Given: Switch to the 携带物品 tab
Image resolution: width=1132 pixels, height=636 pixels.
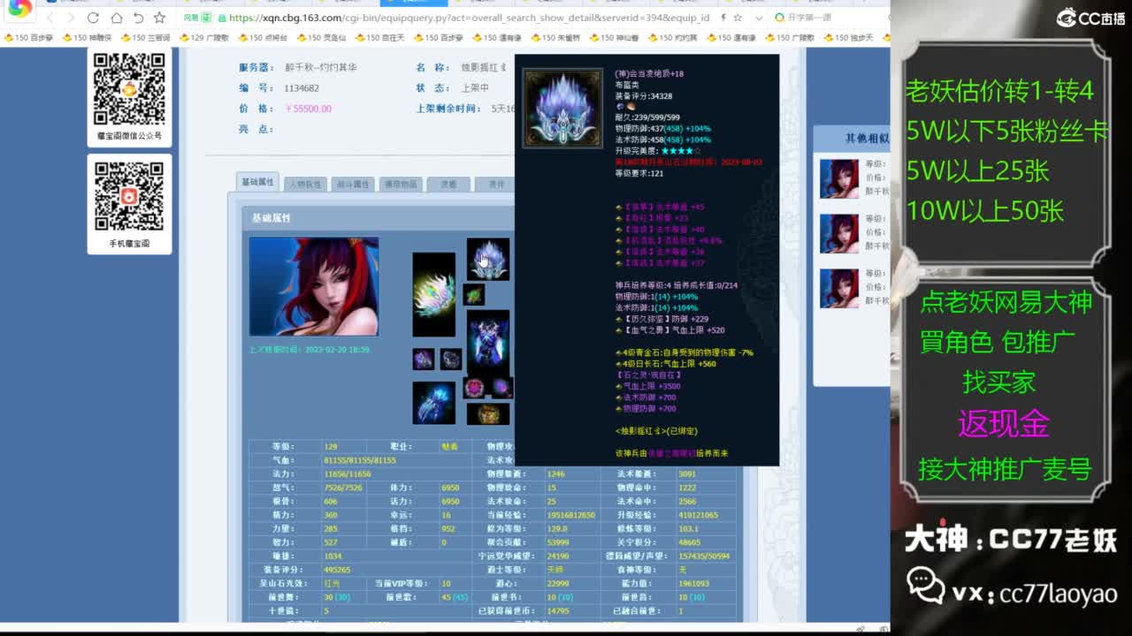Looking at the screenshot, I should [400, 184].
